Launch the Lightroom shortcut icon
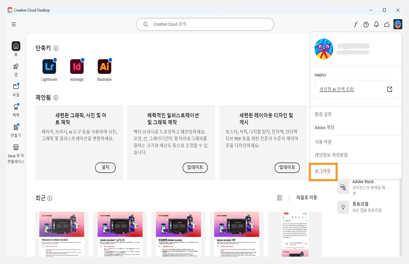This screenshot has width=409, height=264. [49, 66]
